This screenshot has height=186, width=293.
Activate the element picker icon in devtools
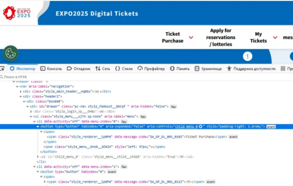(x=2, y=69)
